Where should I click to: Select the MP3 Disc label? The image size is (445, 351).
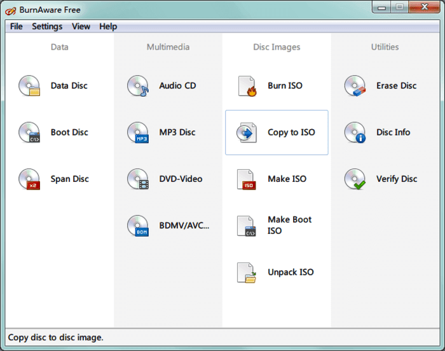pos(177,132)
